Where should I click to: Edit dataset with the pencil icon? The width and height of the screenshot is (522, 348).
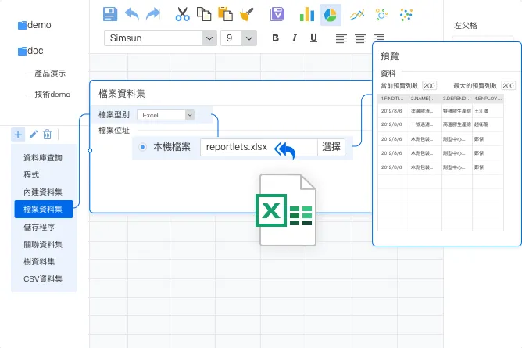click(x=34, y=135)
